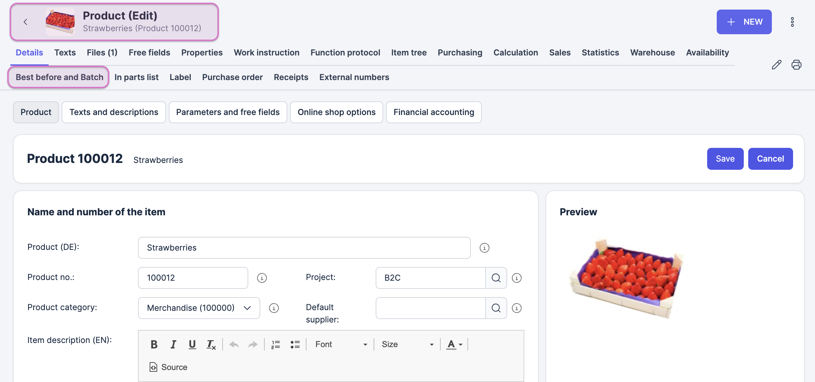This screenshot has height=382, width=815.
Task: Click the Default supplier search icon
Action: (x=496, y=308)
